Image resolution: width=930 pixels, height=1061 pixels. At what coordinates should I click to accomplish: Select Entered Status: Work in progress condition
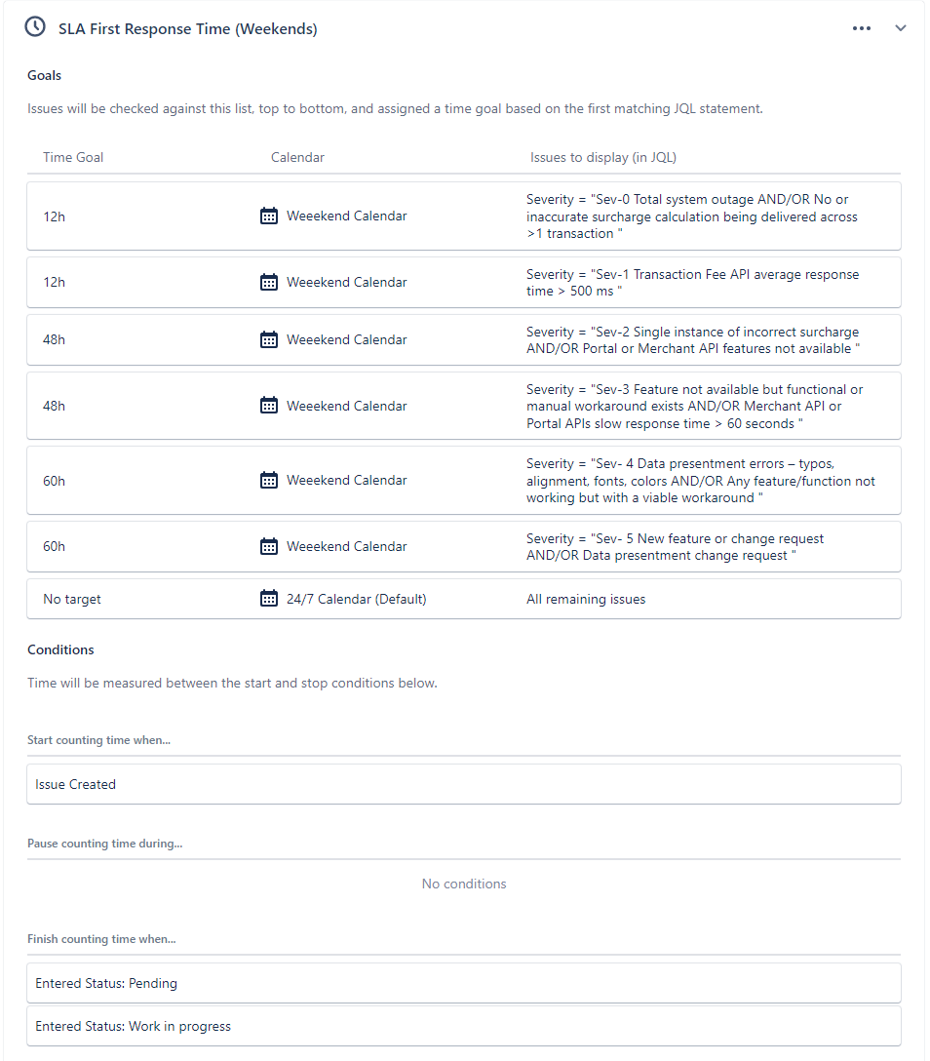[x=464, y=1027]
